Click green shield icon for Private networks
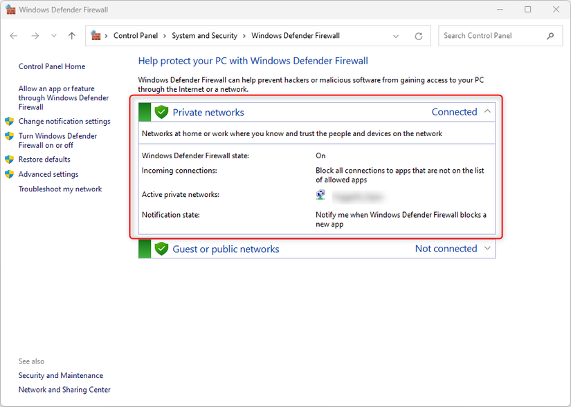Screen dimensions: 571x407 (x=161, y=112)
